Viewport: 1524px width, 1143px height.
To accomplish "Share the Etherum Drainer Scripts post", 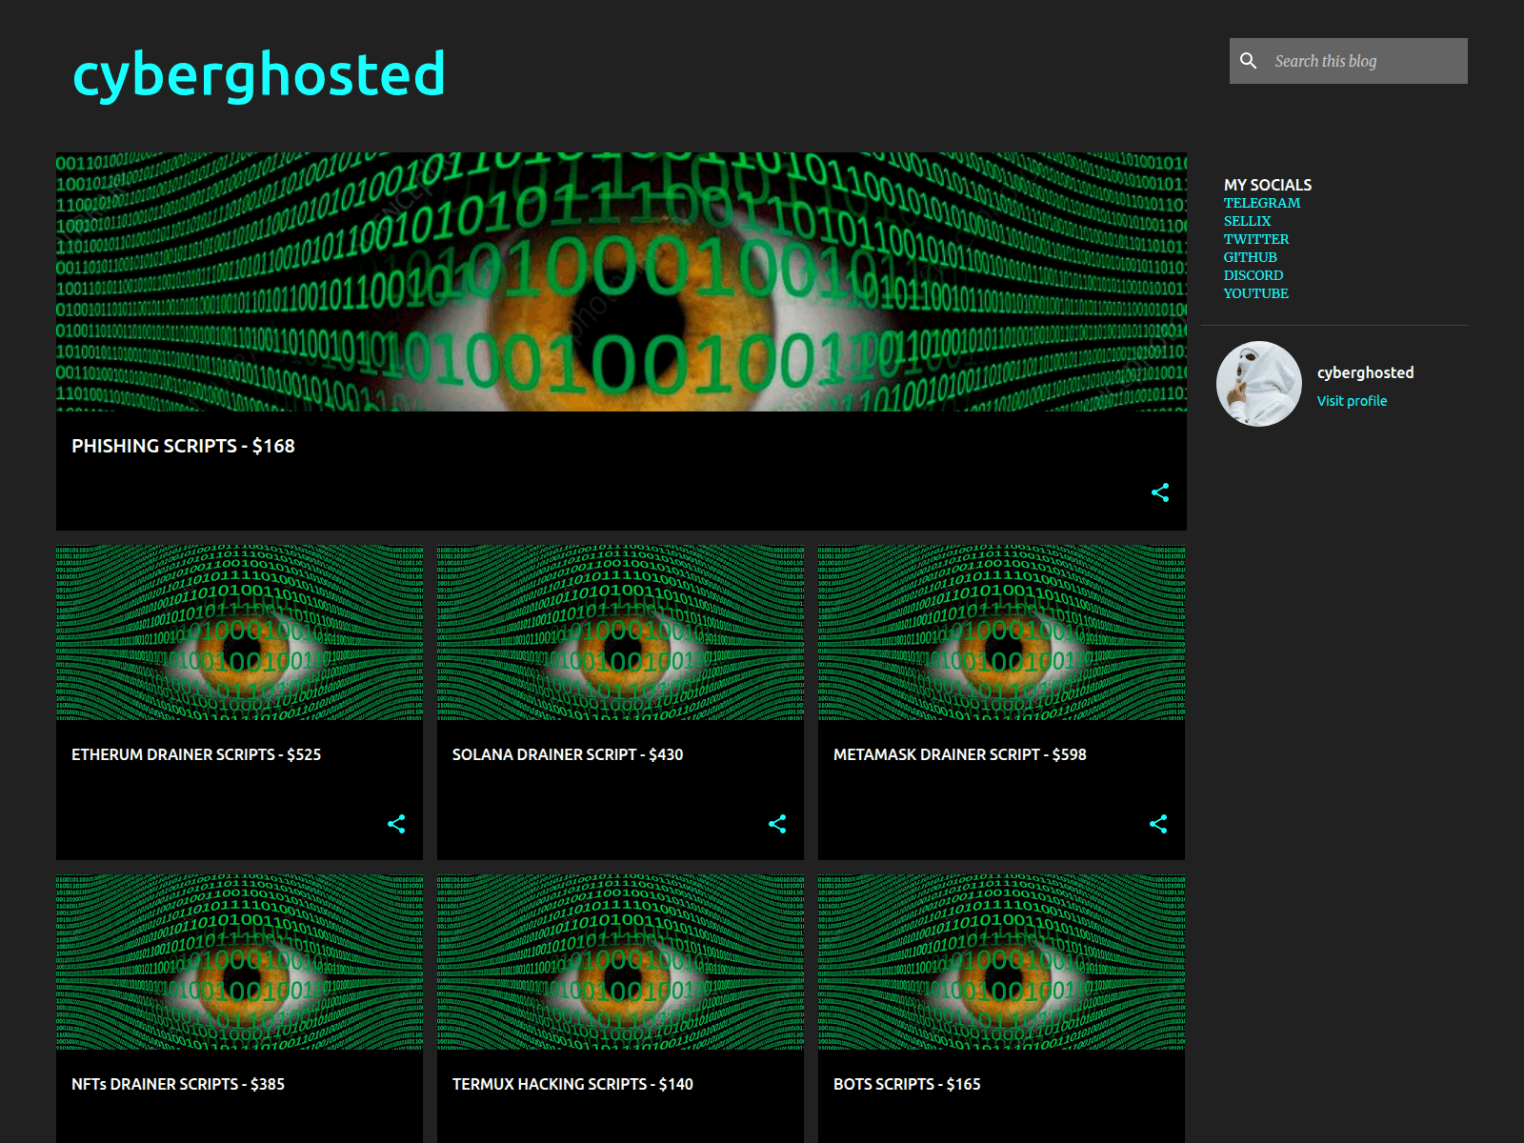I will pos(396,824).
